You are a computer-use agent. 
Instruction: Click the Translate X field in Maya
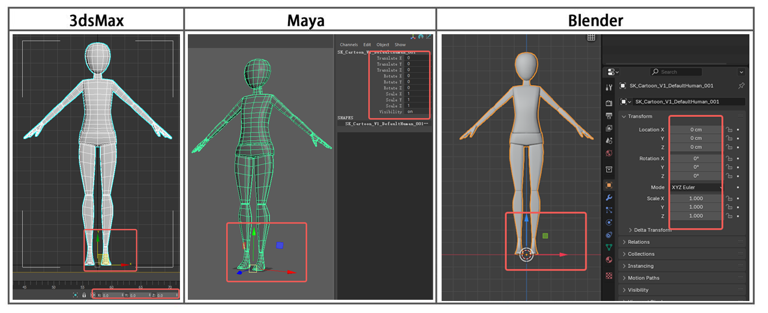418,58
